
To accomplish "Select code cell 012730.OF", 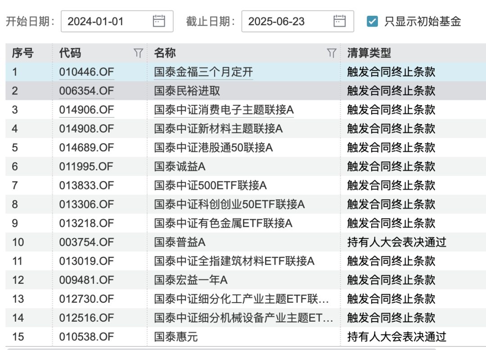I will 86,299.
